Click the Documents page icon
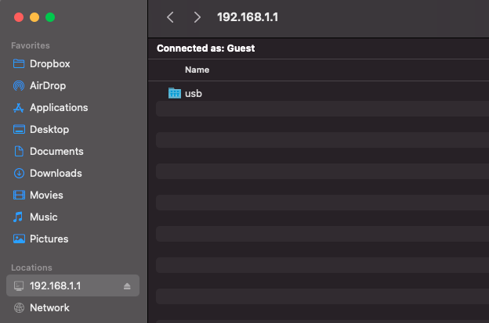This screenshot has height=323, width=489. [19, 151]
